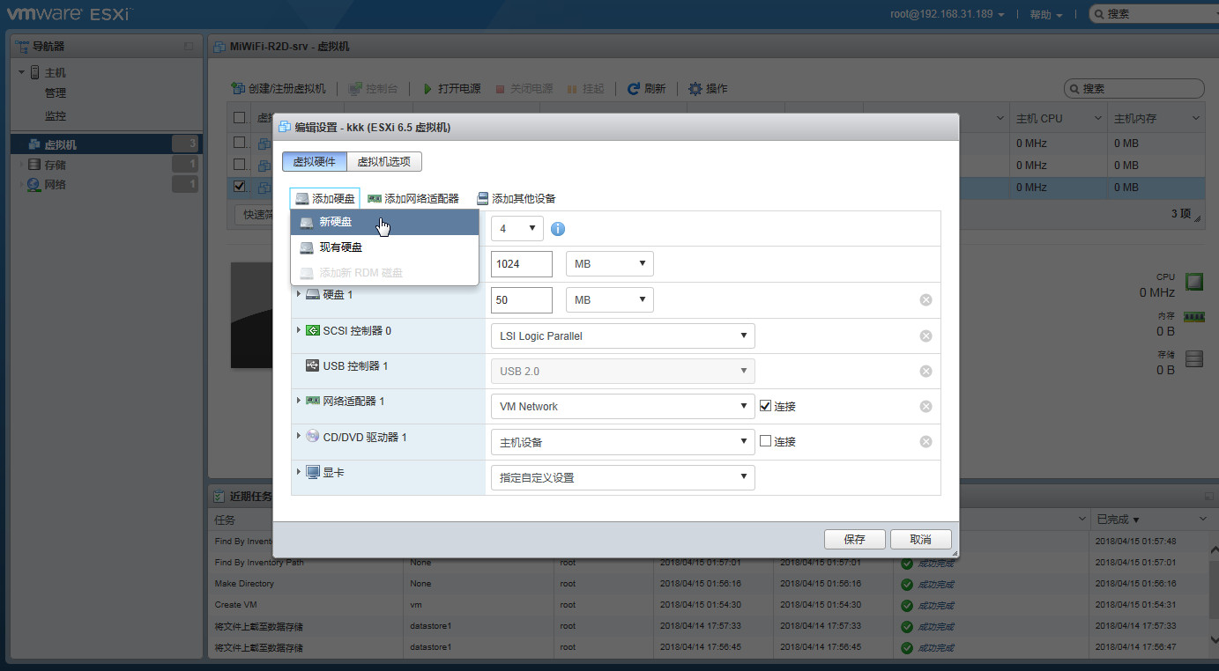Click 添加网络适配器 in hardware toolbar
This screenshot has width=1219, height=671.
tap(413, 199)
